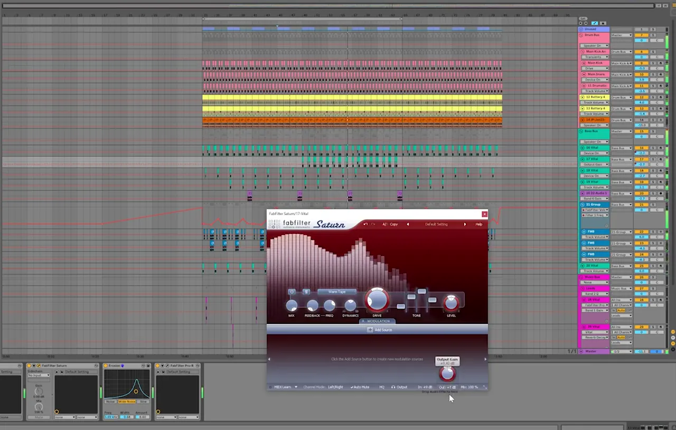Open the MIDI Learn dropdown arrow
Viewport: 676px width, 430px height.
point(296,387)
